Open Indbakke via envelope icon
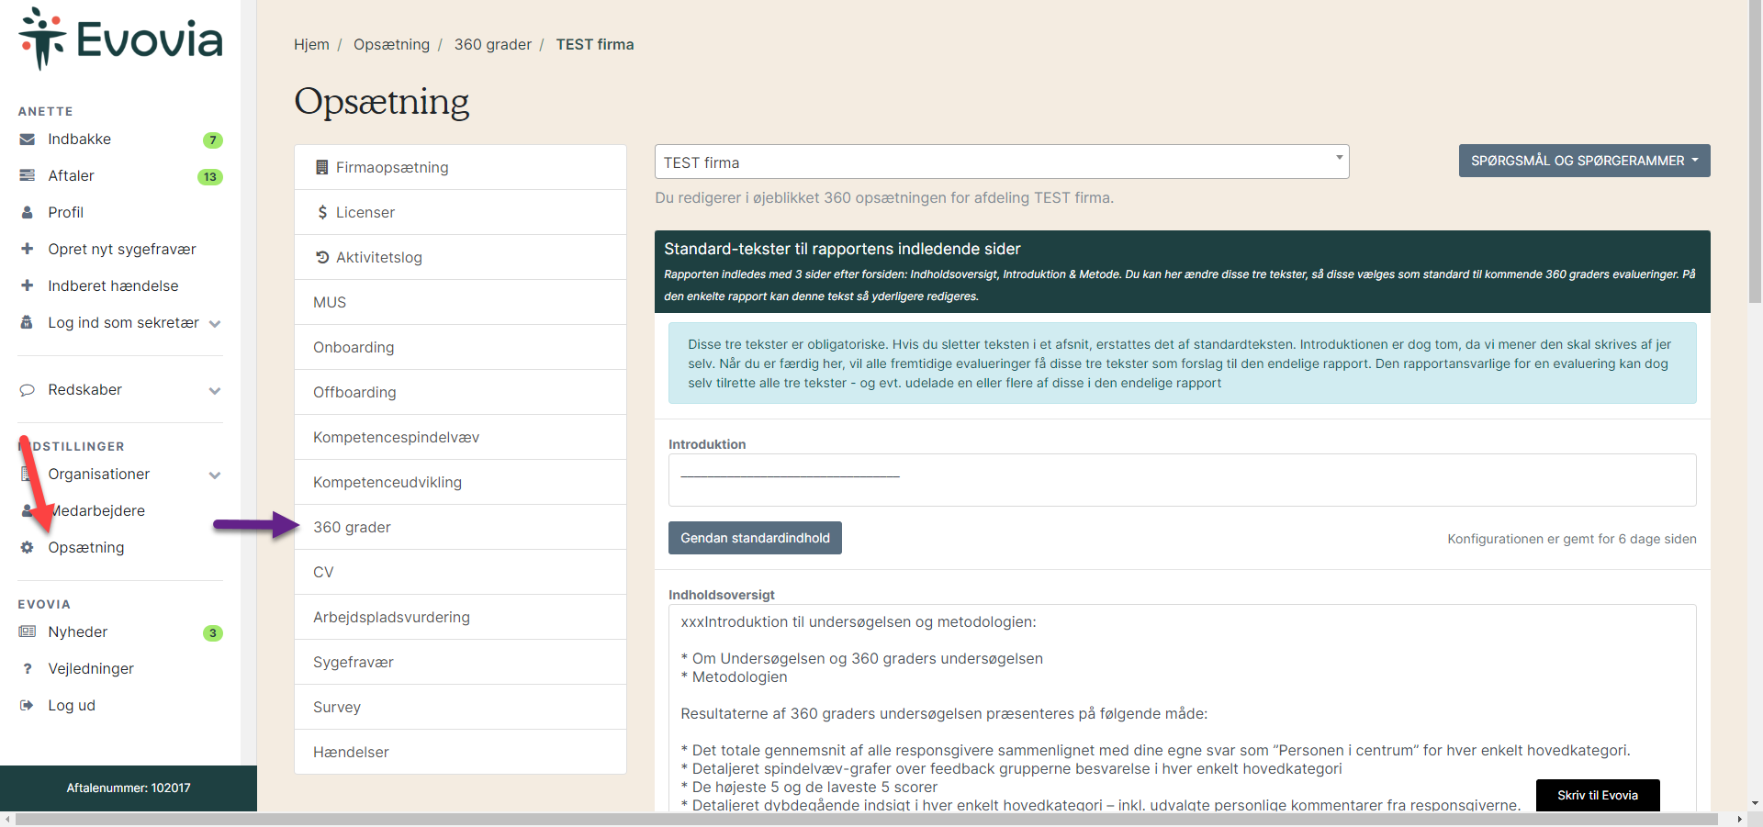This screenshot has height=827, width=1763. tap(28, 140)
